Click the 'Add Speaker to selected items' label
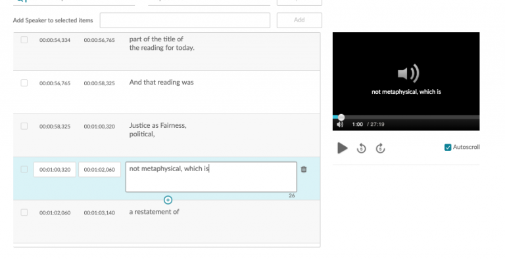 pos(53,20)
